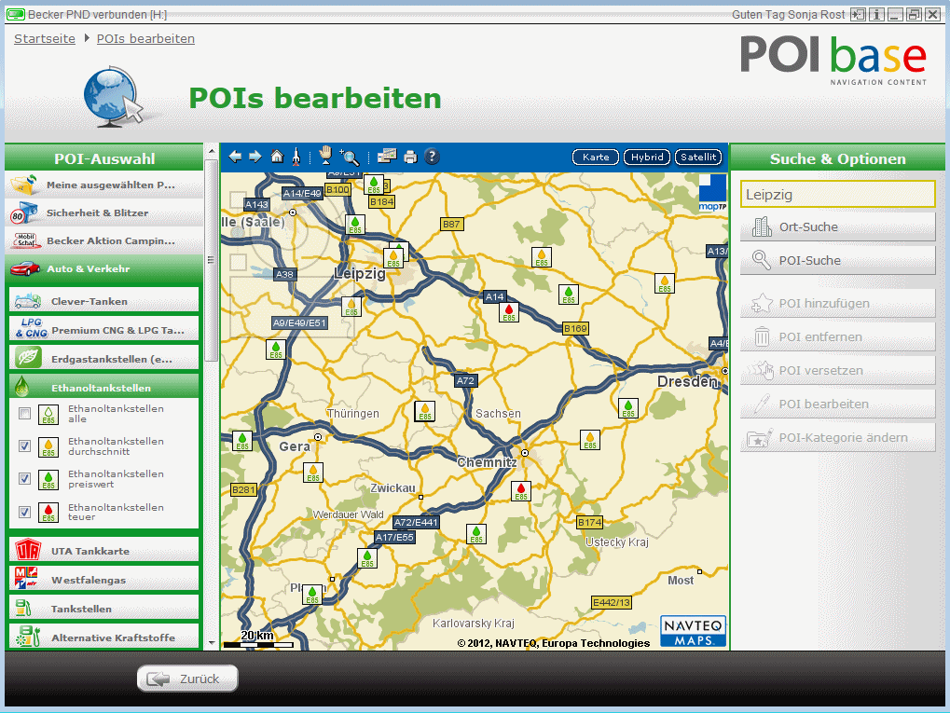
Task: Click the Zurück button
Action: coord(187,679)
